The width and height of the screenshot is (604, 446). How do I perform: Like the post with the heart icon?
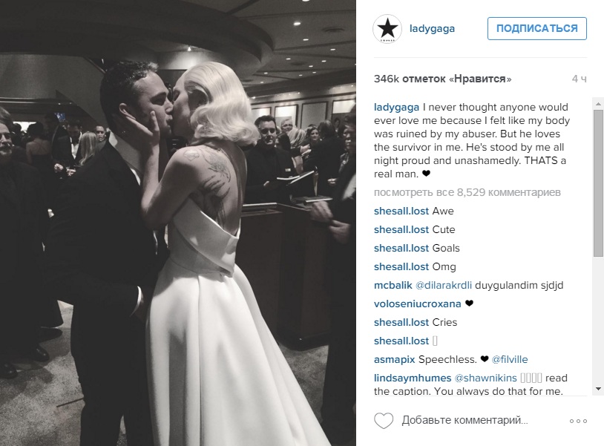click(384, 420)
